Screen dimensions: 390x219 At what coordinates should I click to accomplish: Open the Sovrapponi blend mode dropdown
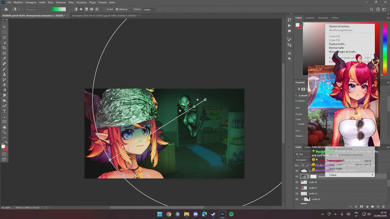click(x=303, y=160)
